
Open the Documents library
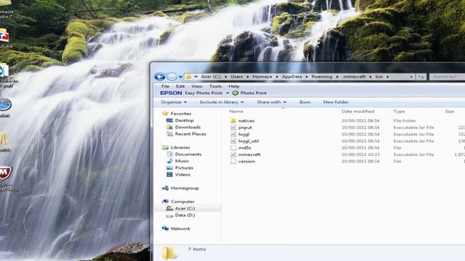[x=188, y=154]
